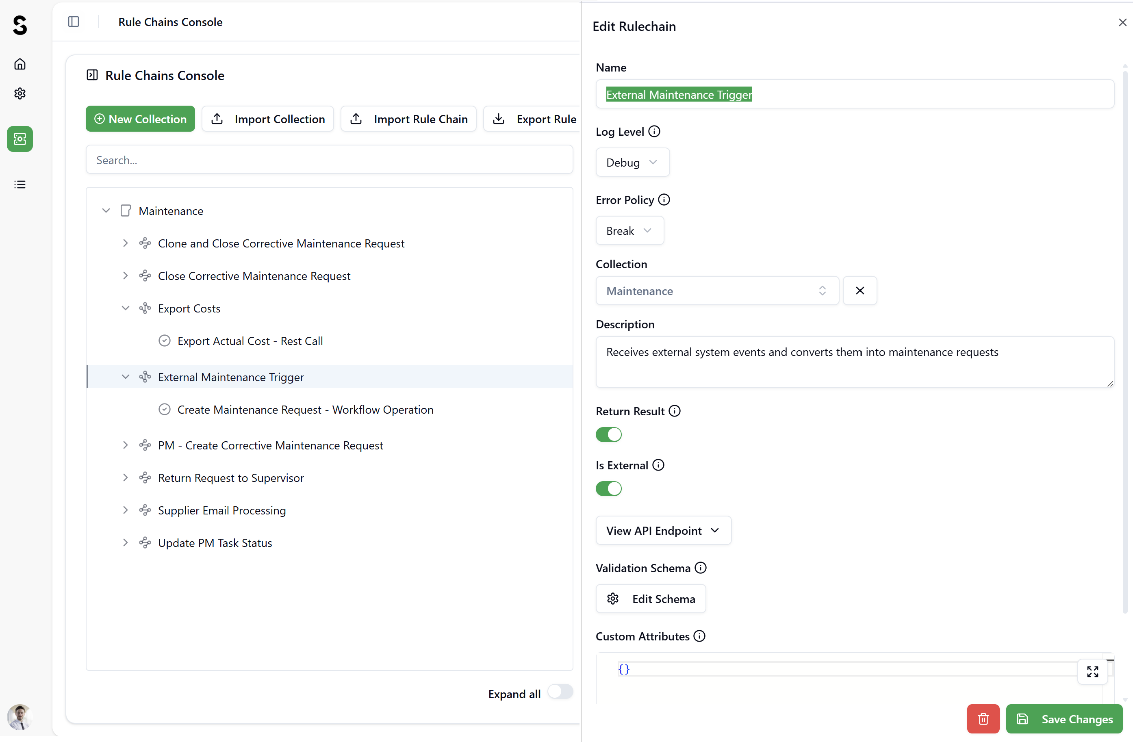Viewport: 1133px width, 742px height.
Task: Select Supplier Email Processing rule chain
Action: point(330,510)
